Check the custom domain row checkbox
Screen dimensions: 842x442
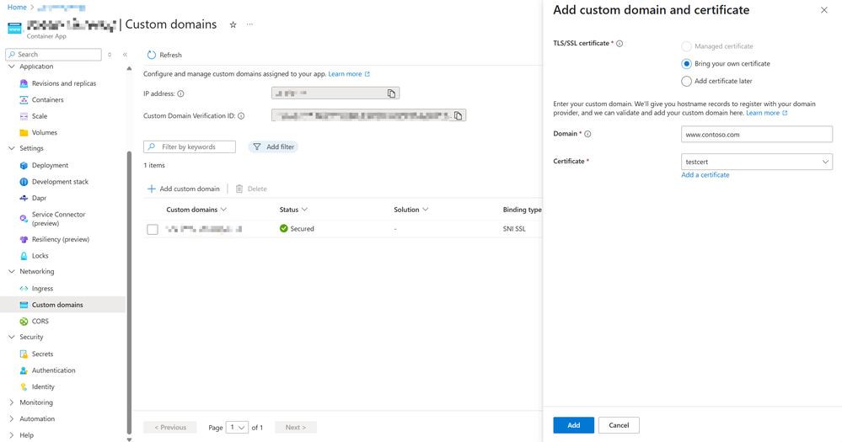click(x=153, y=229)
